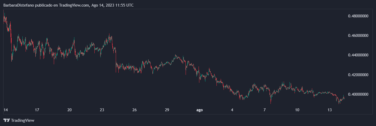The width and height of the screenshot is (376, 126).
Task: Click the TradingView logo icon
Action: [x=7, y=120]
